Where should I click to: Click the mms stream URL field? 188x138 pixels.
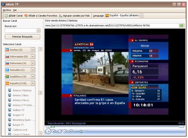112,26
